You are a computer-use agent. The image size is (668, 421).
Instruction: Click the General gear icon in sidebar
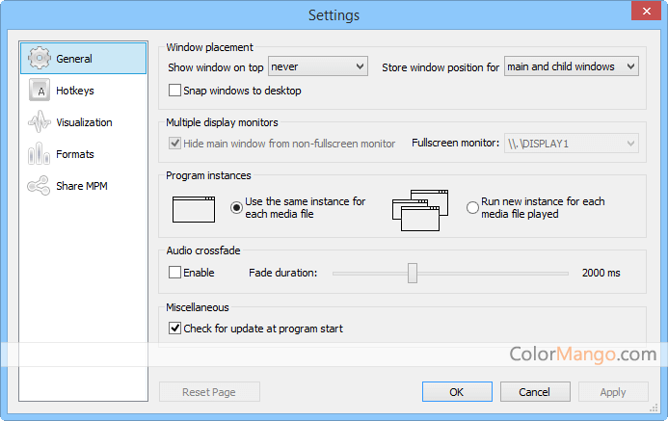click(x=39, y=59)
